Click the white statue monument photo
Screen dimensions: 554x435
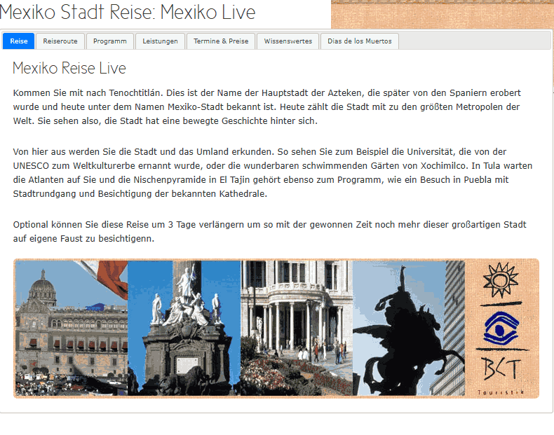(x=184, y=328)
